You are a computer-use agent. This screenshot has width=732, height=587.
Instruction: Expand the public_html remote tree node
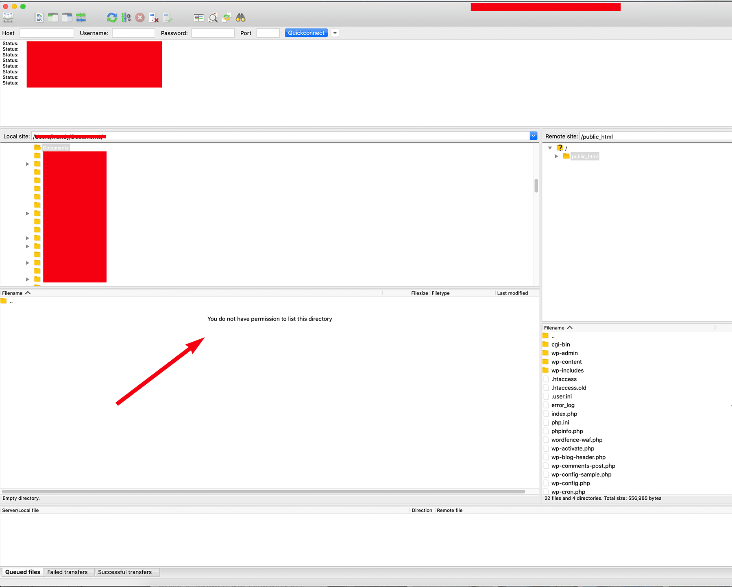coord(556,156)
